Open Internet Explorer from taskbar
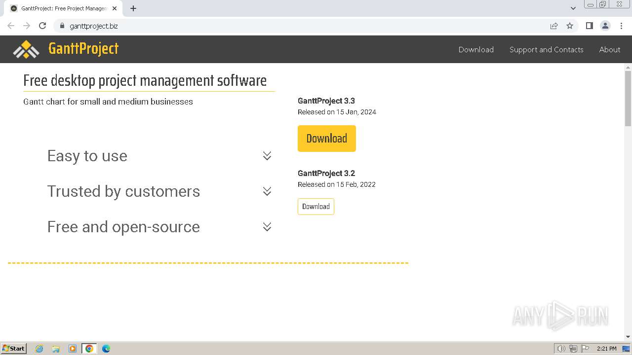The image size is (632, 355). (x=39, y=349)
